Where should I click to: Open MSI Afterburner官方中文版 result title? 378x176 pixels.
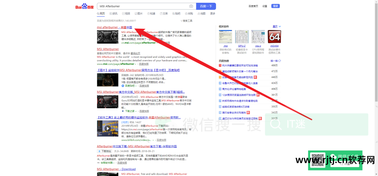pos(141,92)
